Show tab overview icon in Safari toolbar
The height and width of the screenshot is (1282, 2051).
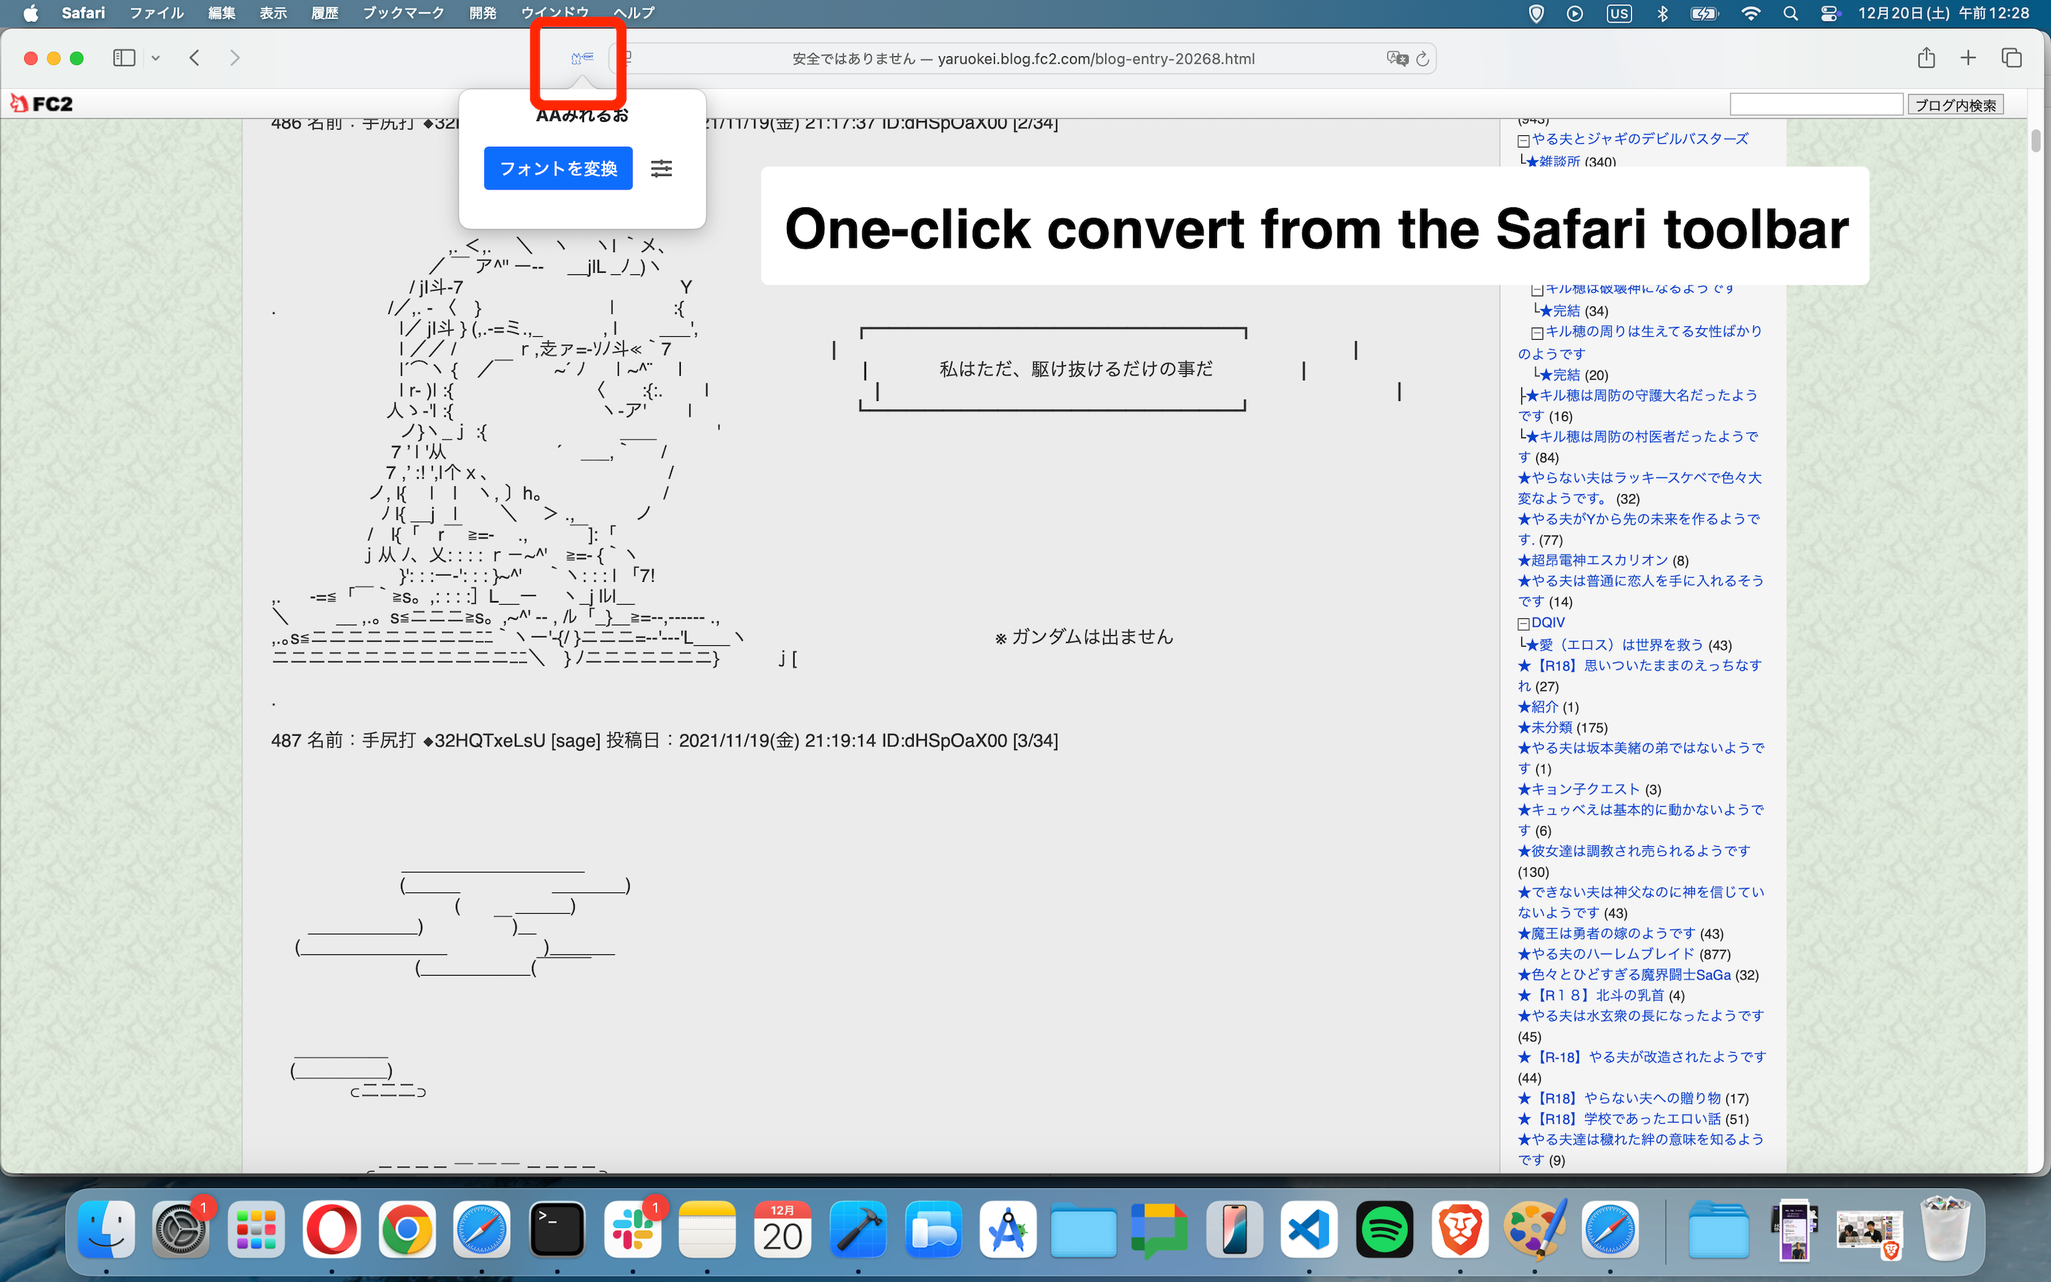coord(2011,58)
